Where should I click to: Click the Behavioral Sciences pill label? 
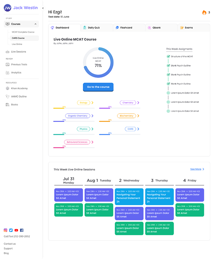[x=77, y=142]
